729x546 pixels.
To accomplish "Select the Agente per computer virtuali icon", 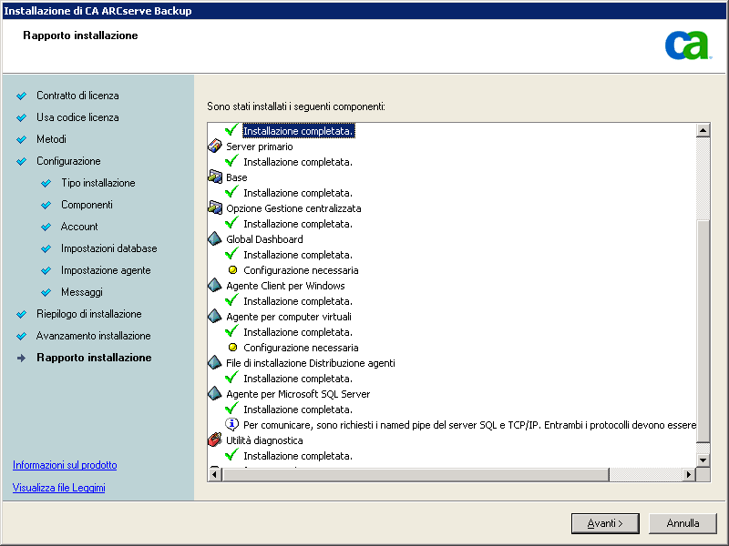I will (x=216, y=316).
